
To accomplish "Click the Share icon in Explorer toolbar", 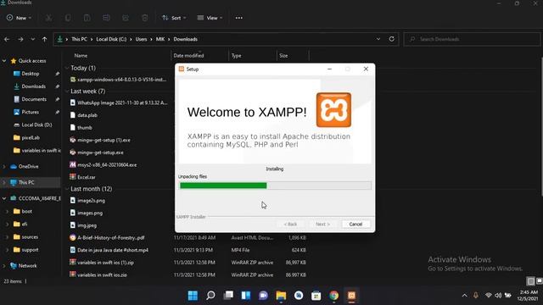I will 126,18.
